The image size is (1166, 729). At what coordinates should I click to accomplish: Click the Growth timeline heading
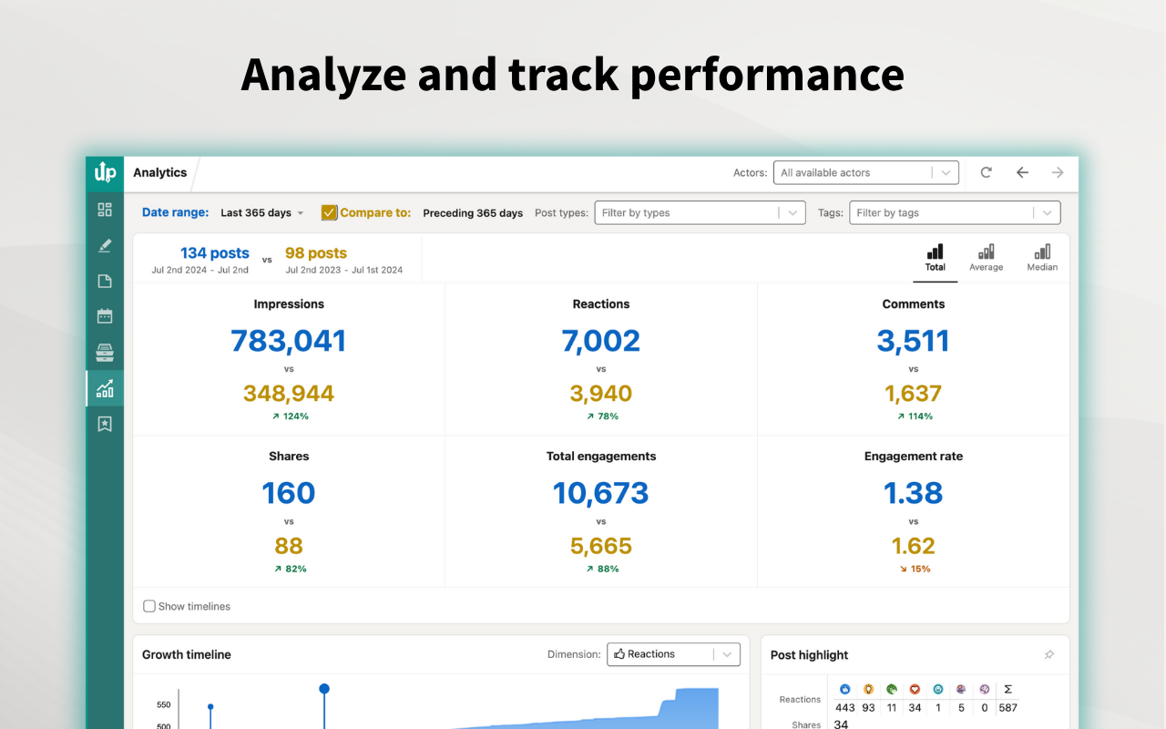pos(187,654)
